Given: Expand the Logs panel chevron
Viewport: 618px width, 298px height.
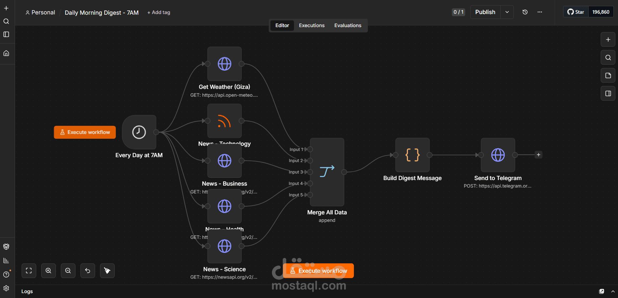Looking at the screenshot, I should click(613, 291).
